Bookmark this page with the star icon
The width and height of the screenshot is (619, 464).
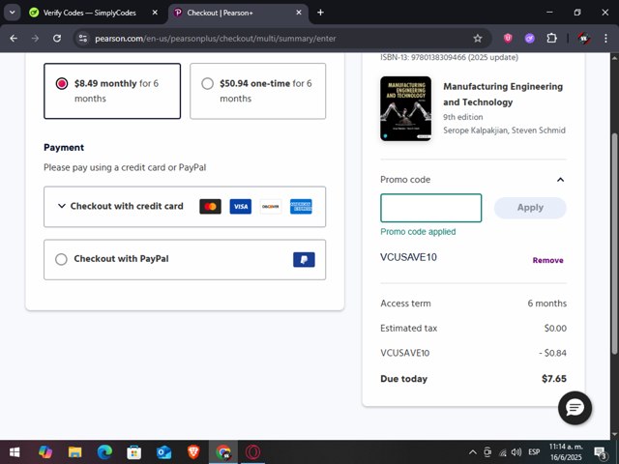(x=478, y=39)
